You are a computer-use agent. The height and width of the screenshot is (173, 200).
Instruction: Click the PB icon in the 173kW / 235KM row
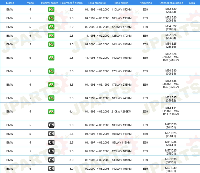tap(51, 85)
